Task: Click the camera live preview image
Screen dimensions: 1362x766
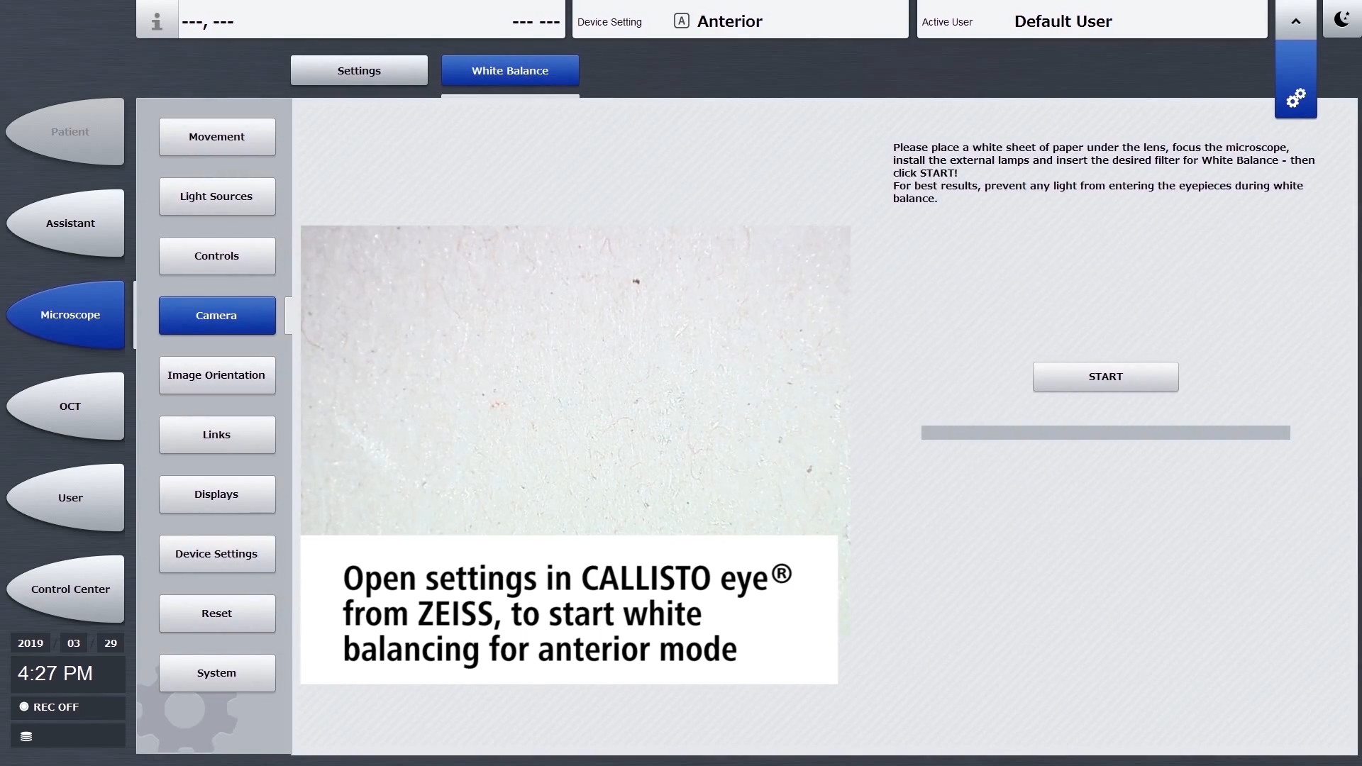Action: point(575,380)
